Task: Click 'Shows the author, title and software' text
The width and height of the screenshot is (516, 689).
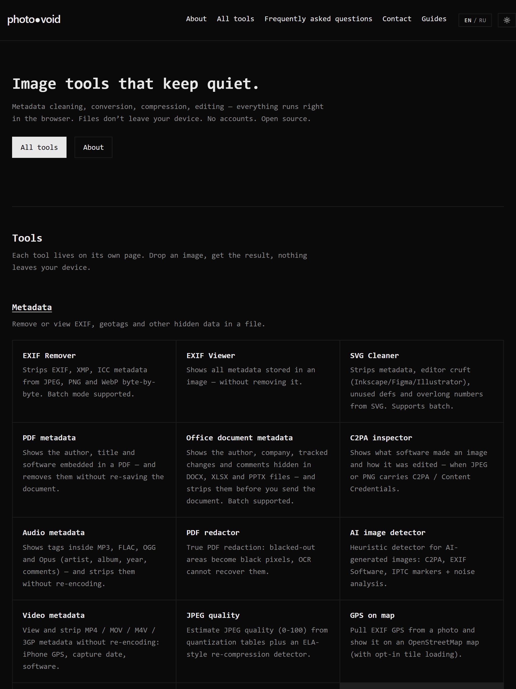Action: (93, 471)
